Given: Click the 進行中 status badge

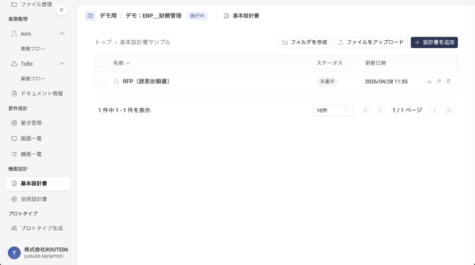Looking at the screenshot, I should tap(197, 16).
